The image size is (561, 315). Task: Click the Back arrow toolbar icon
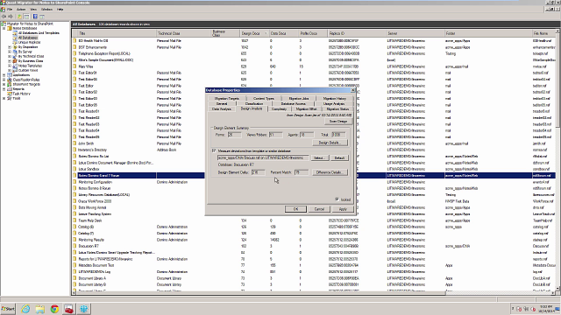(4, 17)
